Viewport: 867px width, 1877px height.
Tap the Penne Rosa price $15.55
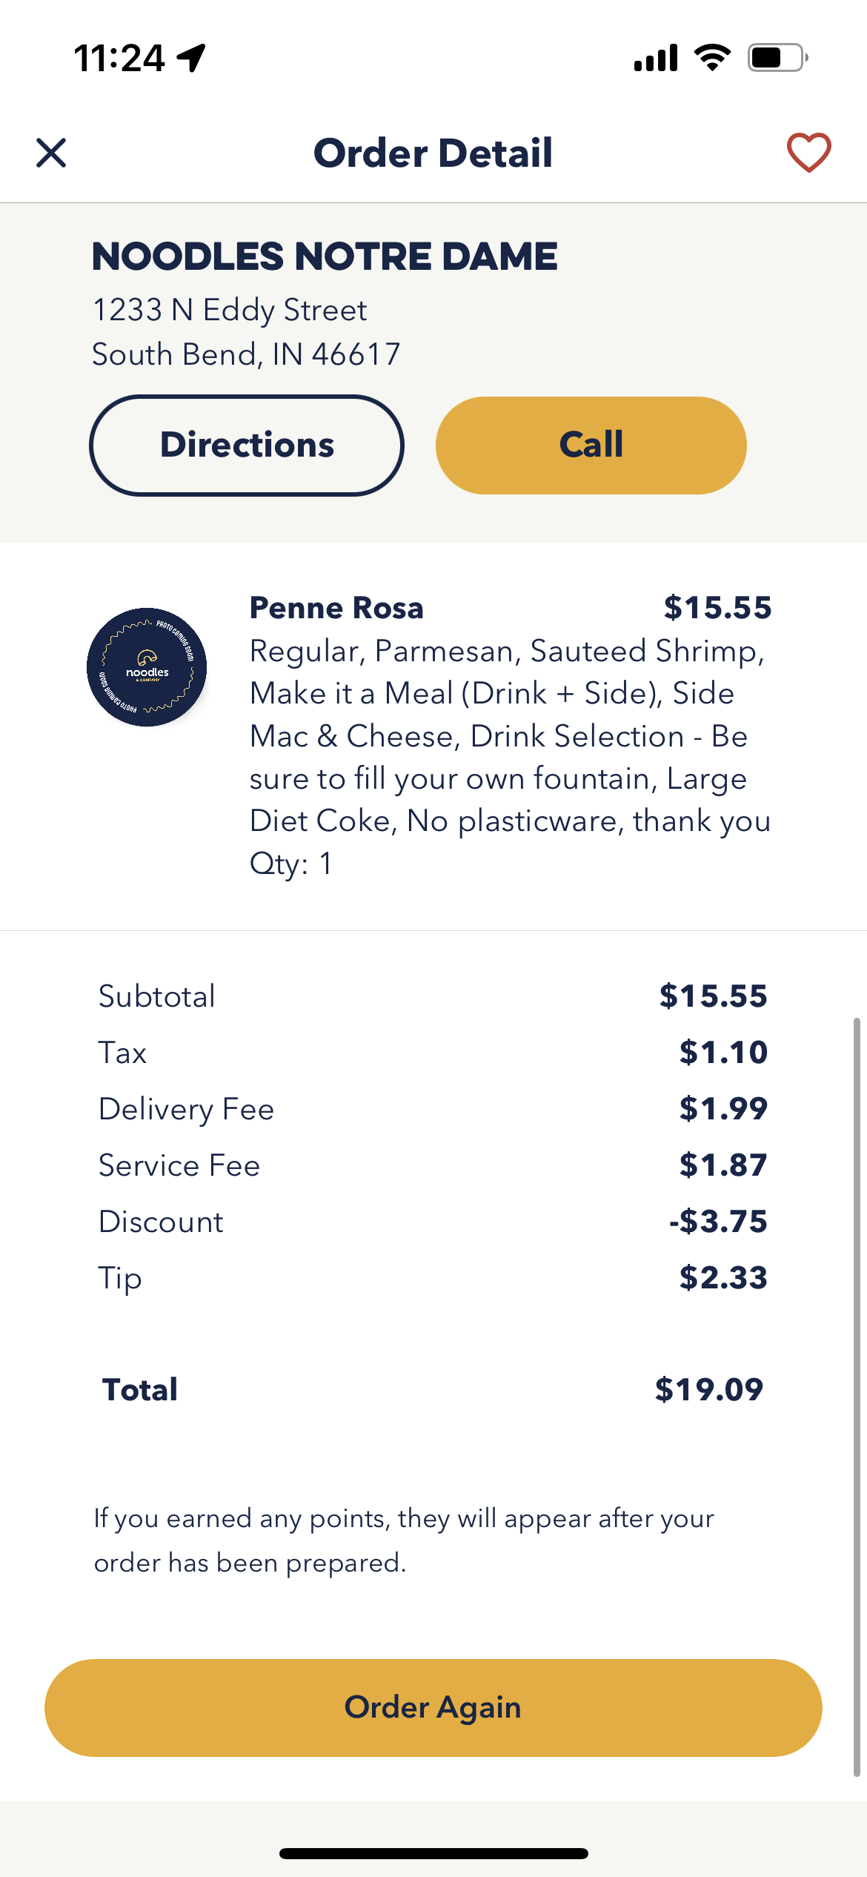(x=717, y=608)
